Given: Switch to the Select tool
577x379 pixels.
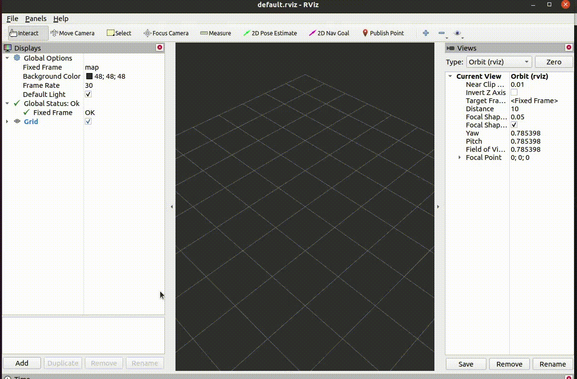Looking at the screenshot, I should pos(119,33).
